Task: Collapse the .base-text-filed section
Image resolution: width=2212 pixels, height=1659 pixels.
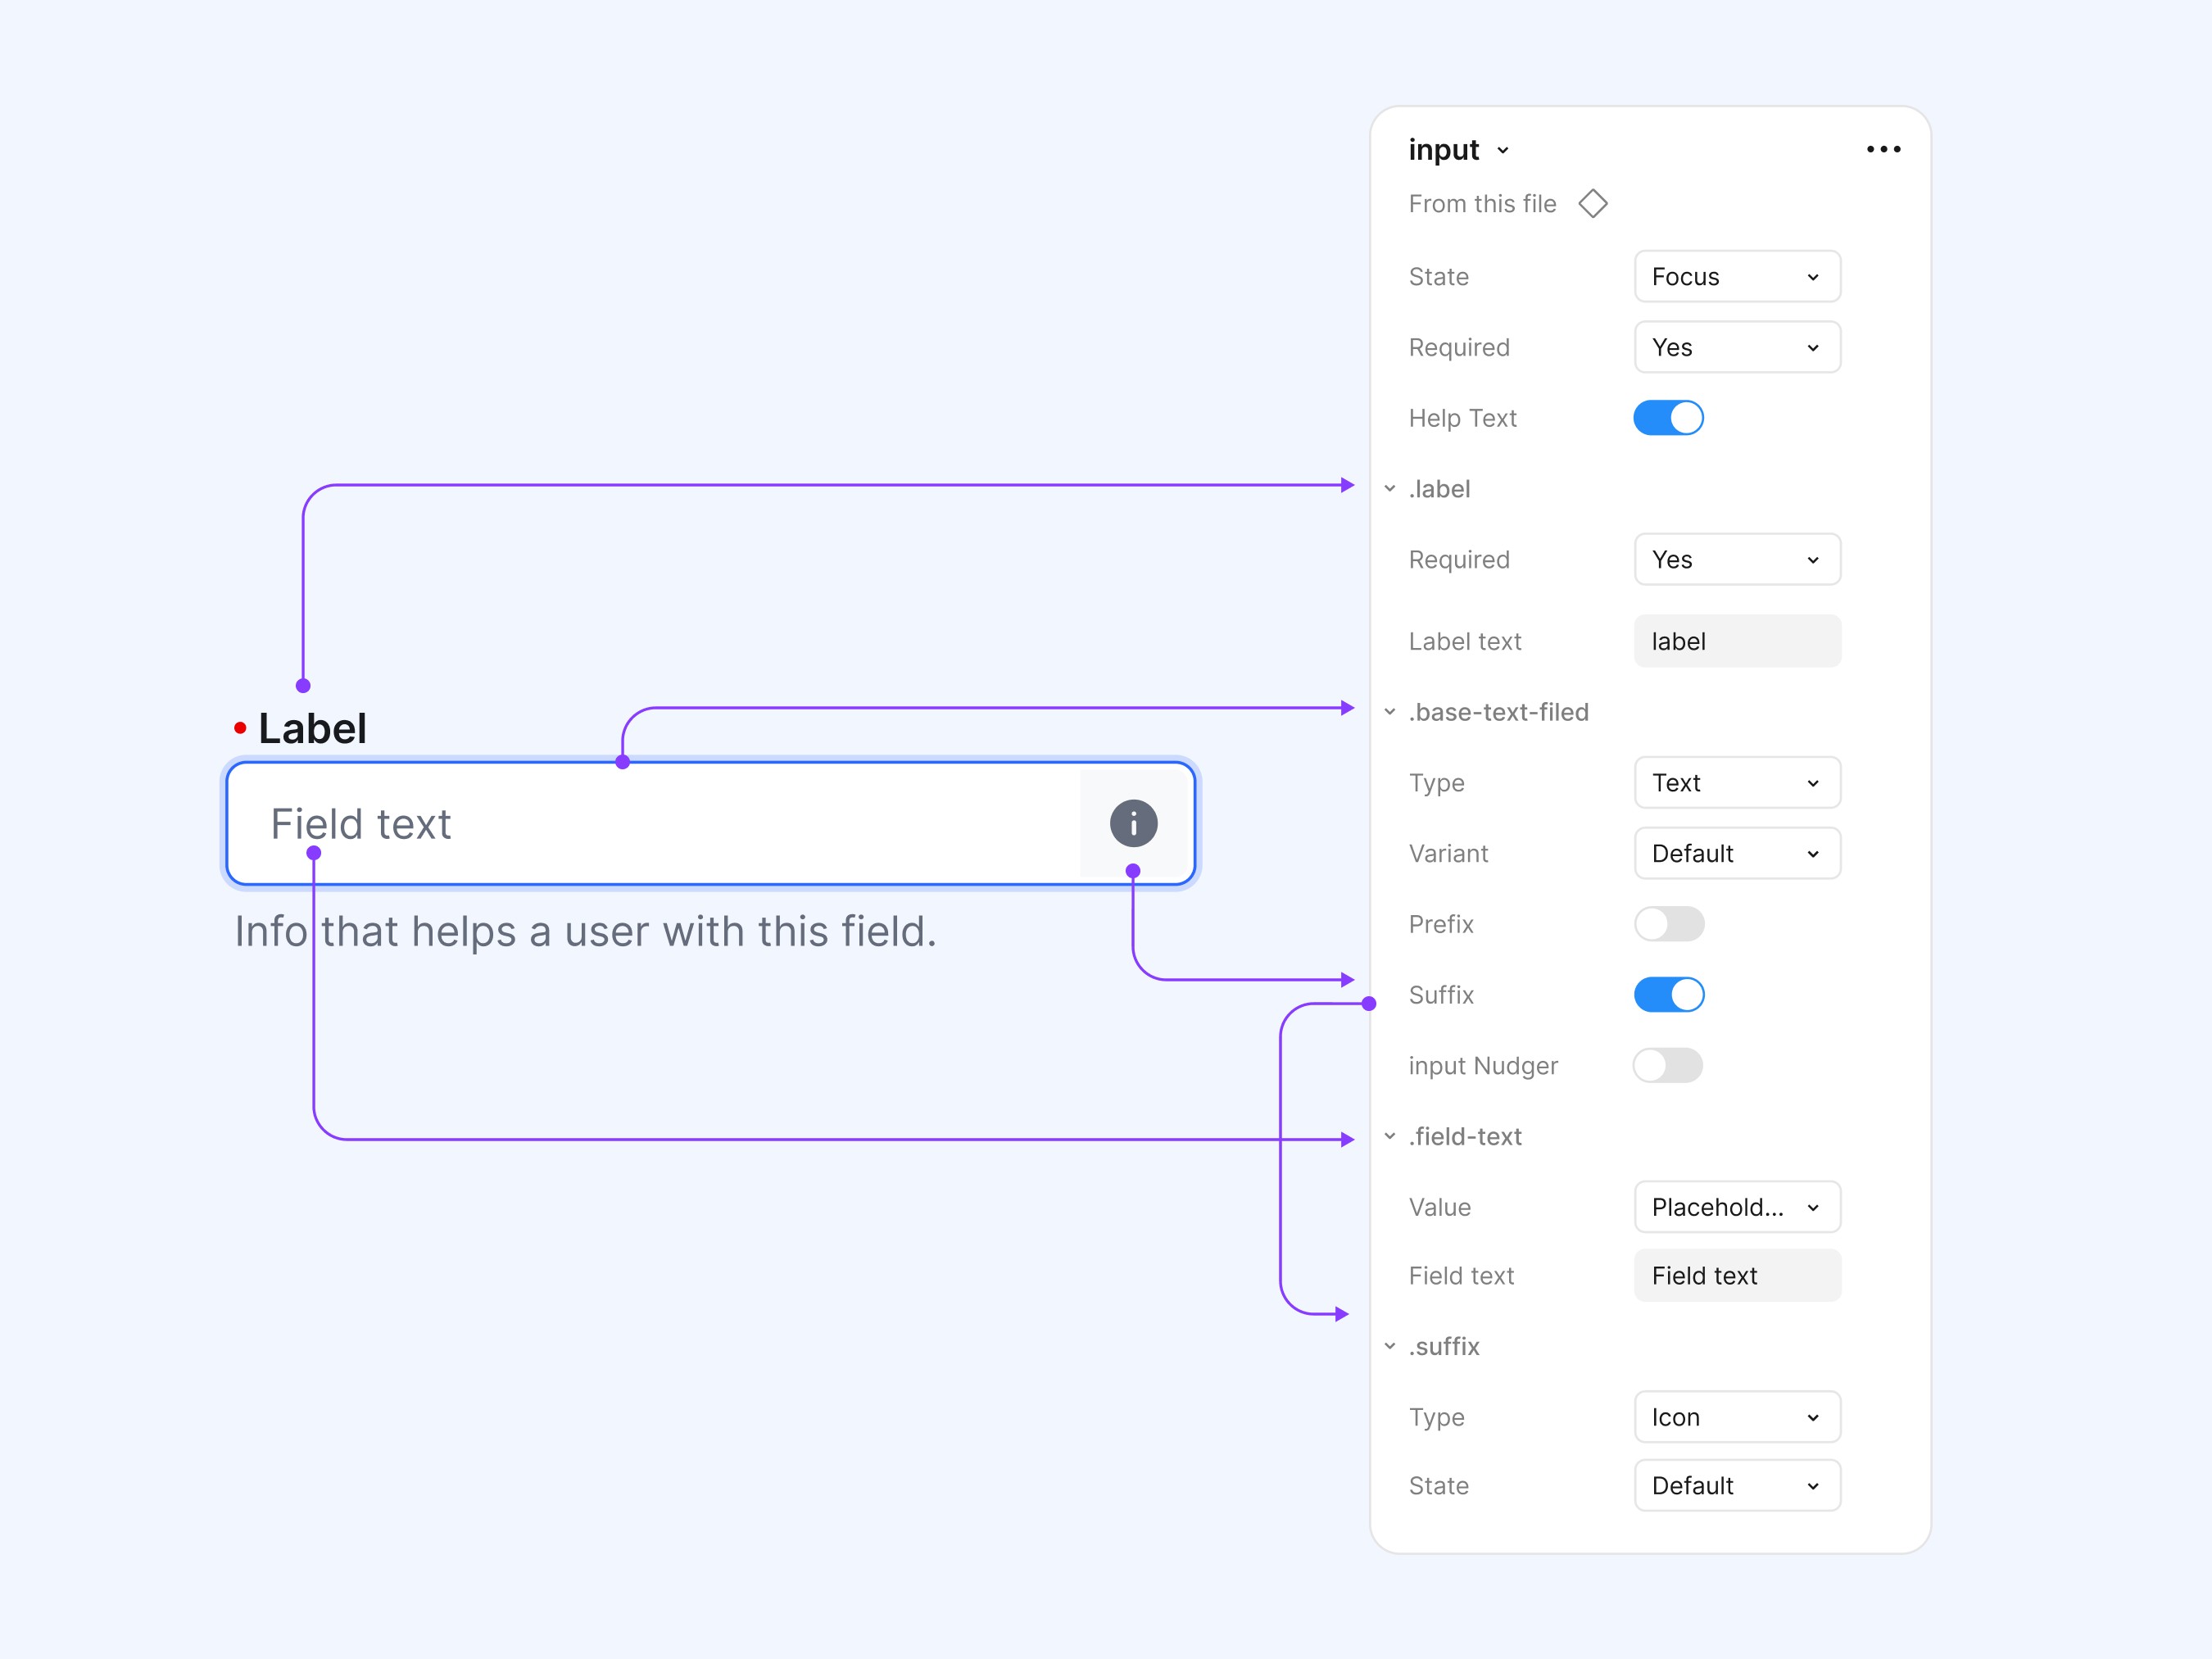Action: point(1390,712)
